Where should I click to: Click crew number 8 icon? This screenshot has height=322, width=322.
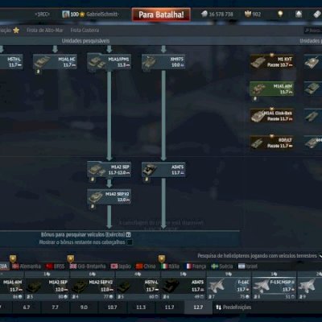tap(257, 297)
